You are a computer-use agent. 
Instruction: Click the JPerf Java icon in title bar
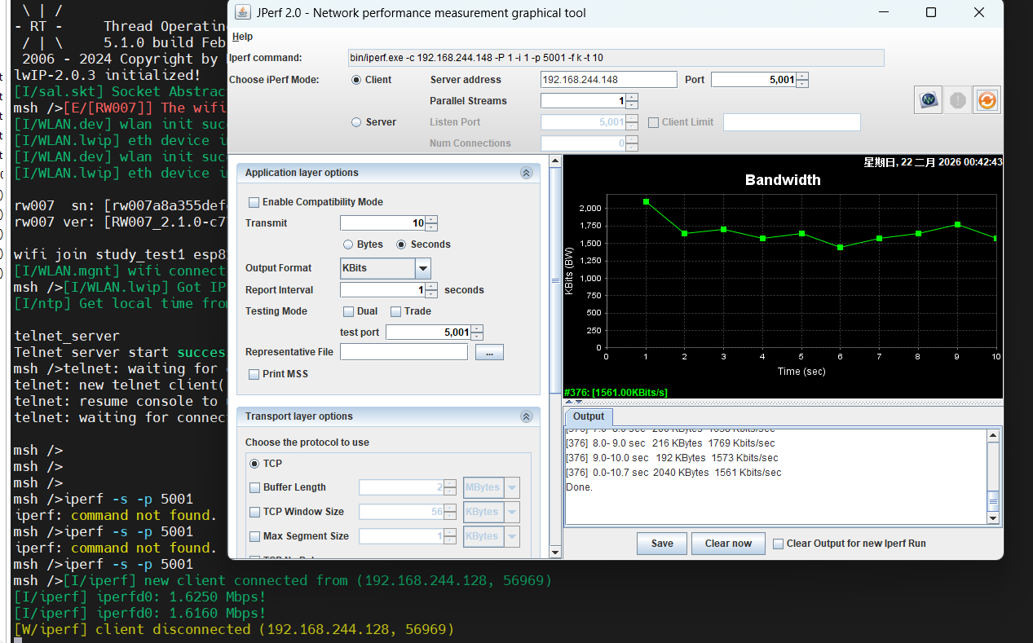[242, 12]
